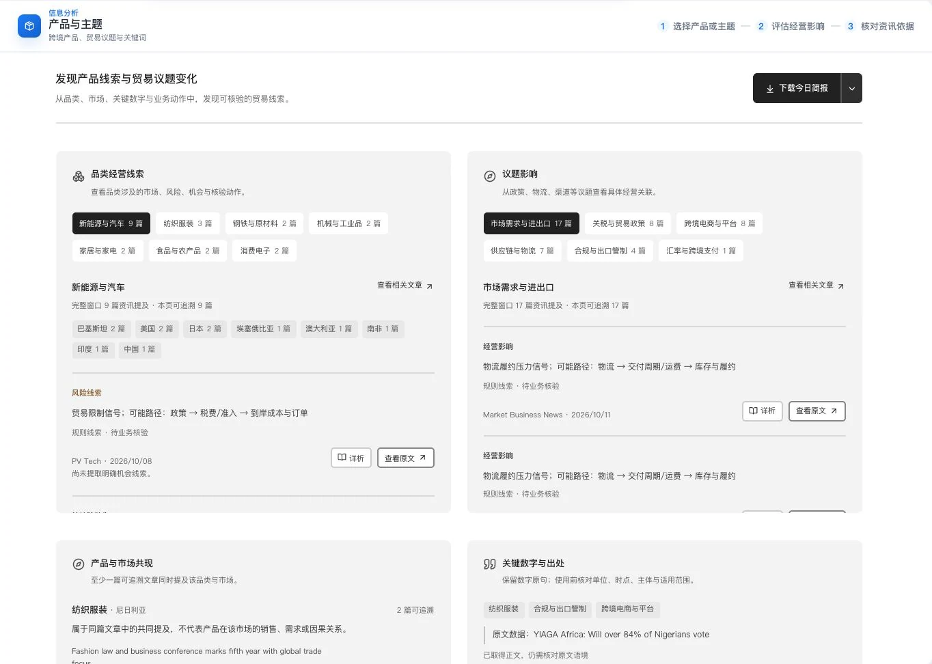Select the 市场需求与进出口 topic chip

[x=532, y=223]
